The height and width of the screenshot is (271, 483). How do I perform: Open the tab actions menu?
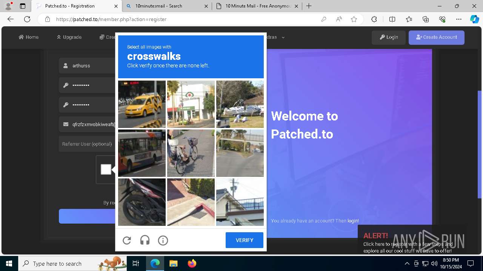pyautogui.click(x=23, y=6)
